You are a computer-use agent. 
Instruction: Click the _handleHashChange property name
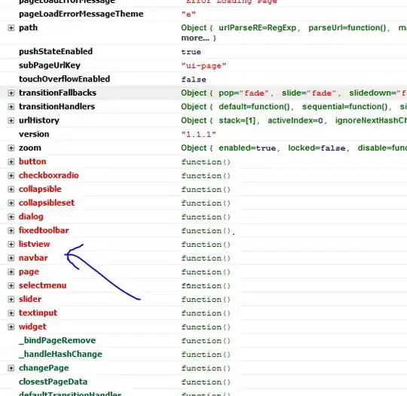pos(60,354)
